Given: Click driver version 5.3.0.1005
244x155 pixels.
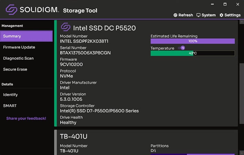Looking at the screenshot, I should point(71,99).
